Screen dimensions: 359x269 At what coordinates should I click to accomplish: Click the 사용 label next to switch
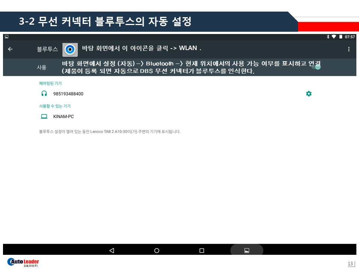coord(42,67)
